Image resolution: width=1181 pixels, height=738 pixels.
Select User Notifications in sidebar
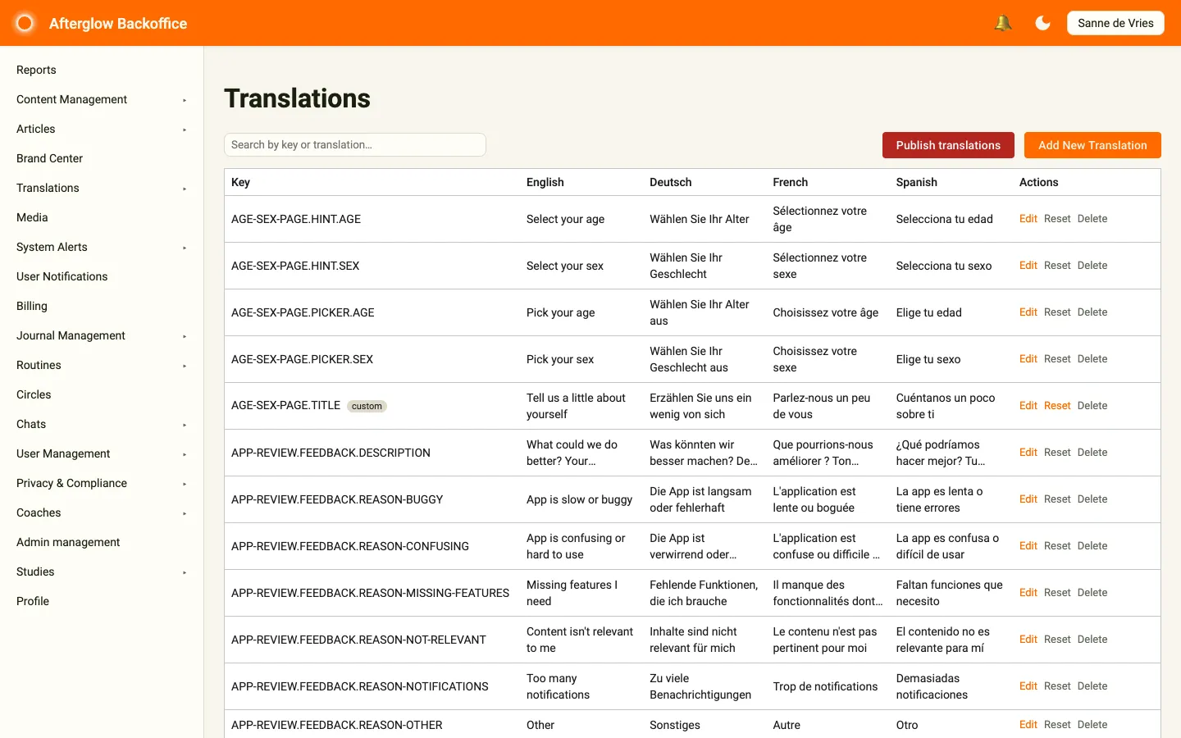pyautogui.click(x=62, y=276)
